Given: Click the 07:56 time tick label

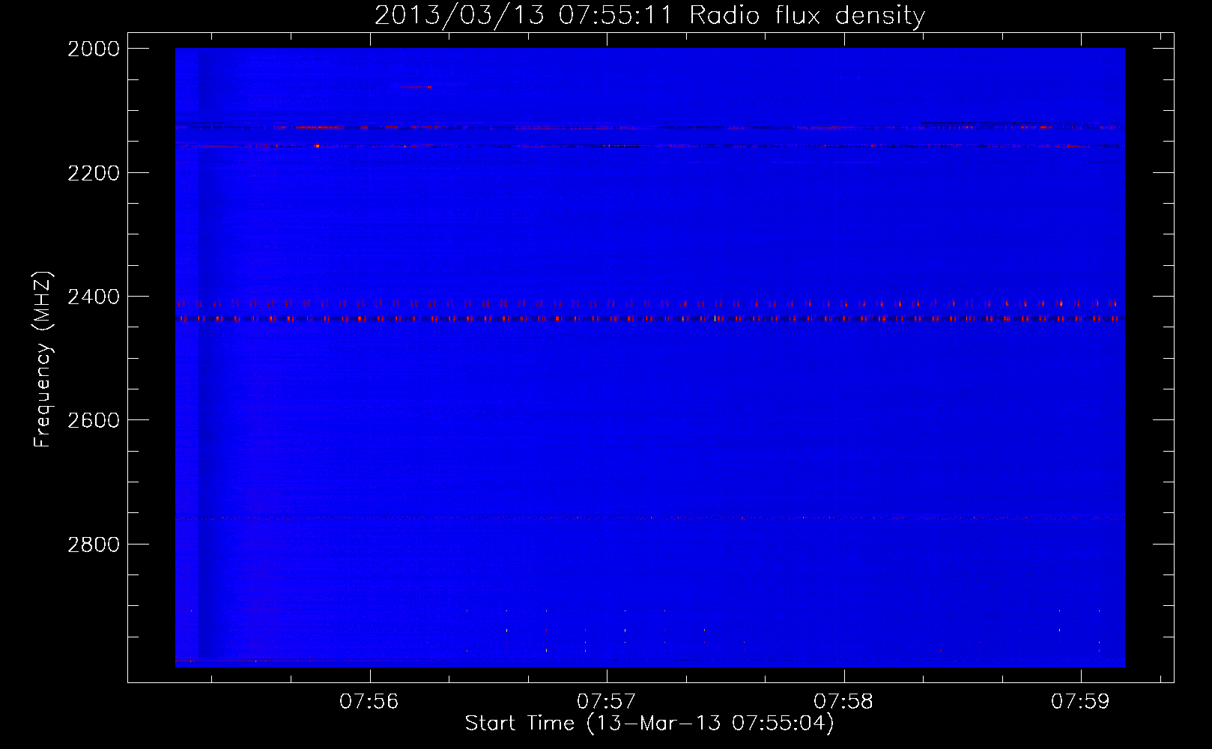Looking at the screenshot, I should [x=369, y=702].
